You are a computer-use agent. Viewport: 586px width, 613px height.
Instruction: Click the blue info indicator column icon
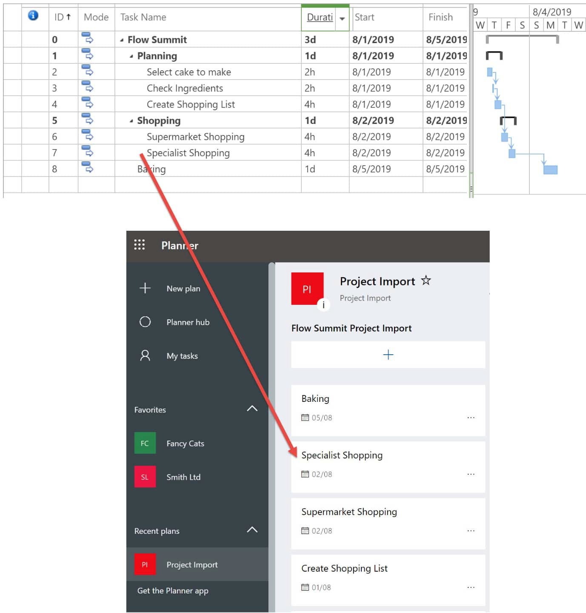tap(33, 16)
